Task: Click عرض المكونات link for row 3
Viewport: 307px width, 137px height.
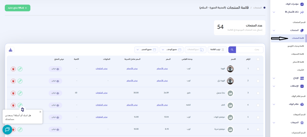Action: click(x=101, y=93)
